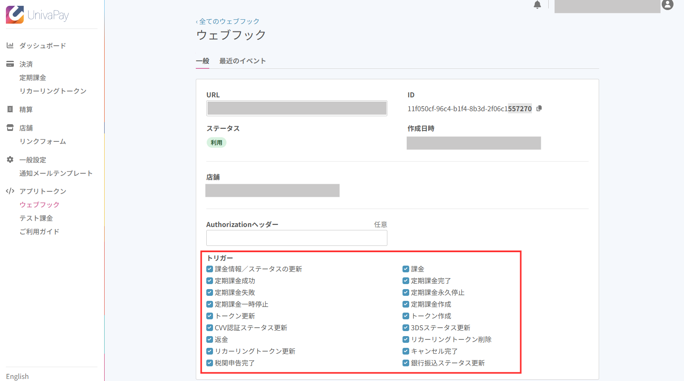Click the dashboard chart icon
Screen dimensions: 684x381
pos(10,45)
